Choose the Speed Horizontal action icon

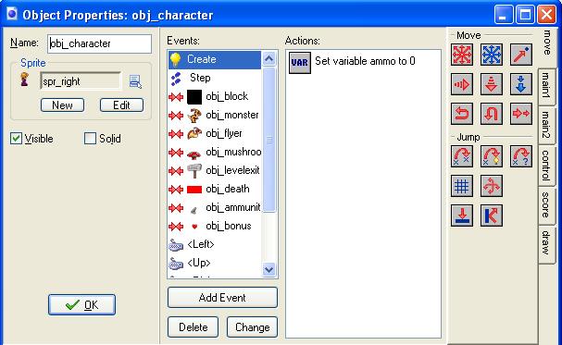coord(462,84)
